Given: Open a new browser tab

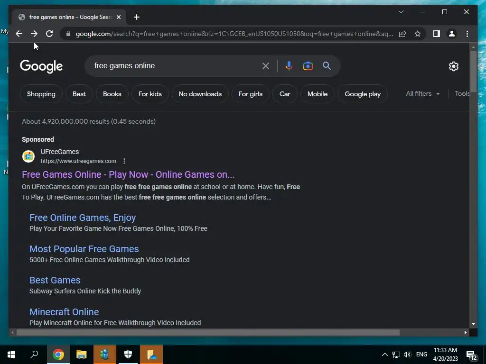Looking at the screenshot, I should pos(137,17).
